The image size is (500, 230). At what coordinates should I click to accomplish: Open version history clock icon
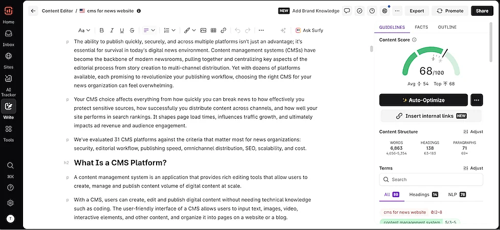point(372,11)
